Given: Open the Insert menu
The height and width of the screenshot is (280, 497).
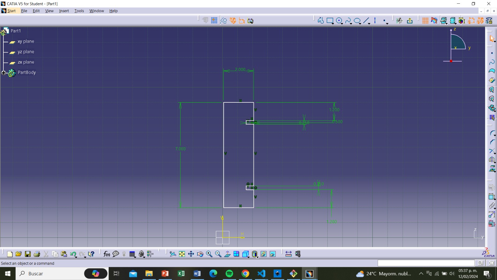Looking at the screenshot, I should click(x=64, y=11).
